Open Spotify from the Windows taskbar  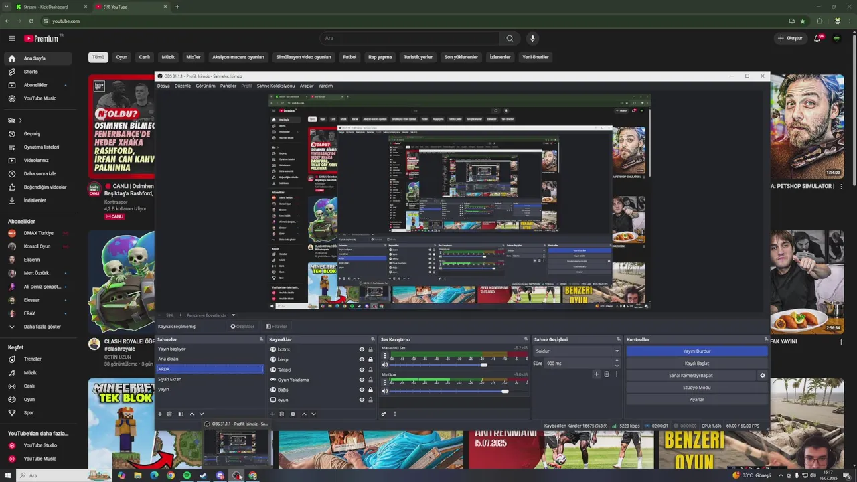click(x=187, y=475)
